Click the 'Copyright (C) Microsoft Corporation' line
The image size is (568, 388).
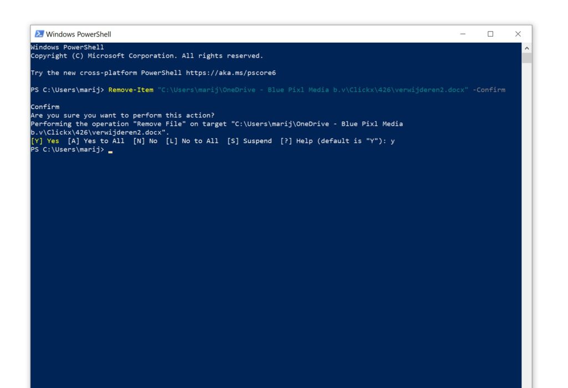pos(146,56)
